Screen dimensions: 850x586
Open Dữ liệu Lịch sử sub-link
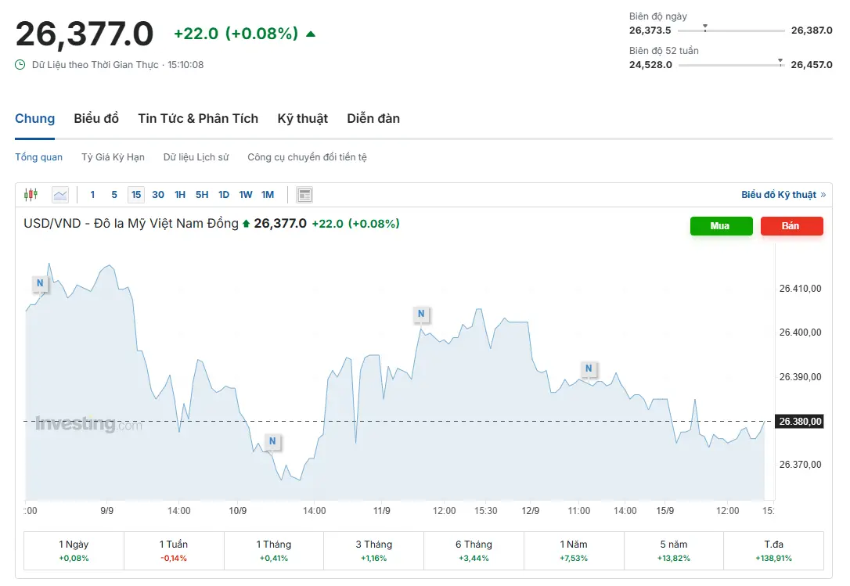(x=196, y=157)
